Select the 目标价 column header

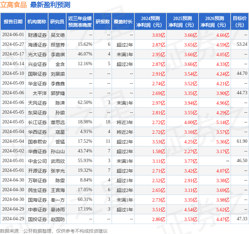coord(240,22)
